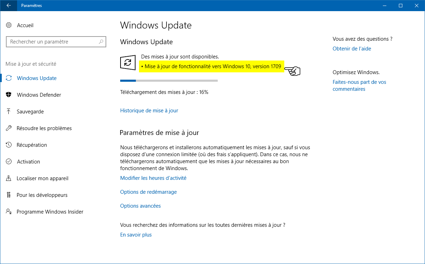This screenshot has width=425, height=264.
Task: Click the Récupération history icon
Action: coord(9,145)
